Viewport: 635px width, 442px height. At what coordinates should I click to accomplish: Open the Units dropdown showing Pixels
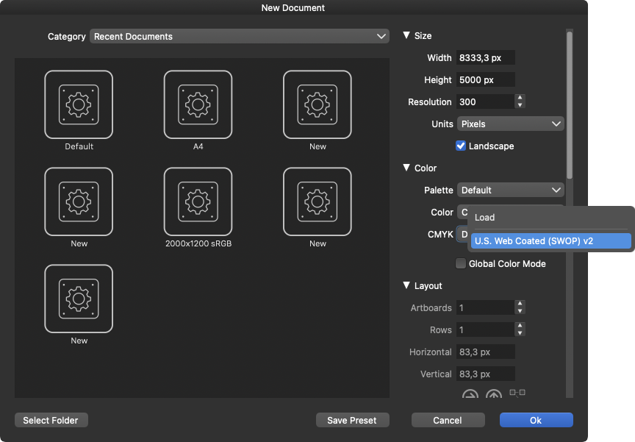[510, 124]
